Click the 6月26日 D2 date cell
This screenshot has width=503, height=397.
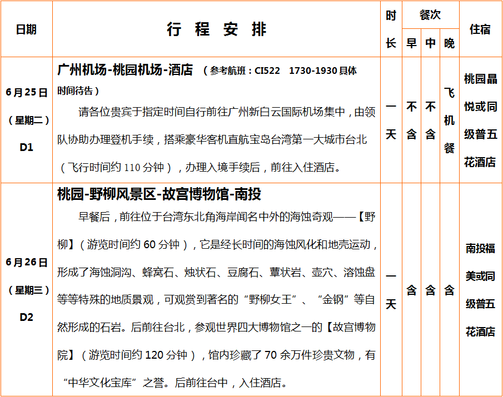coord(26,289)
